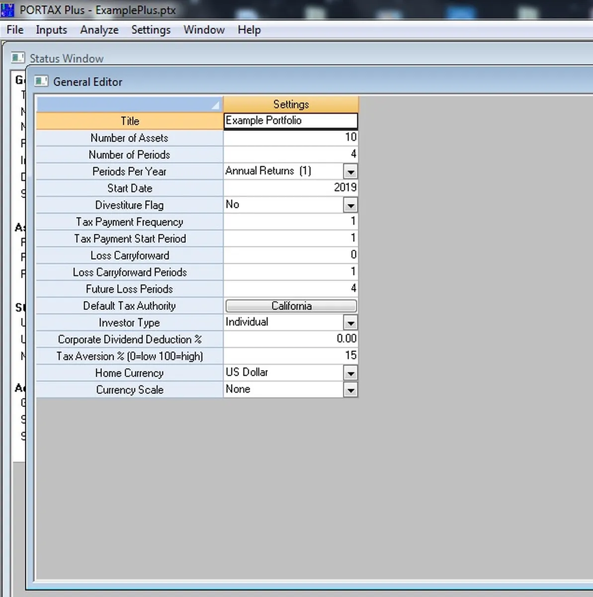The image size is (593, 597).
Task: Select the Number of Assets value cell
Action: (291, 138)
